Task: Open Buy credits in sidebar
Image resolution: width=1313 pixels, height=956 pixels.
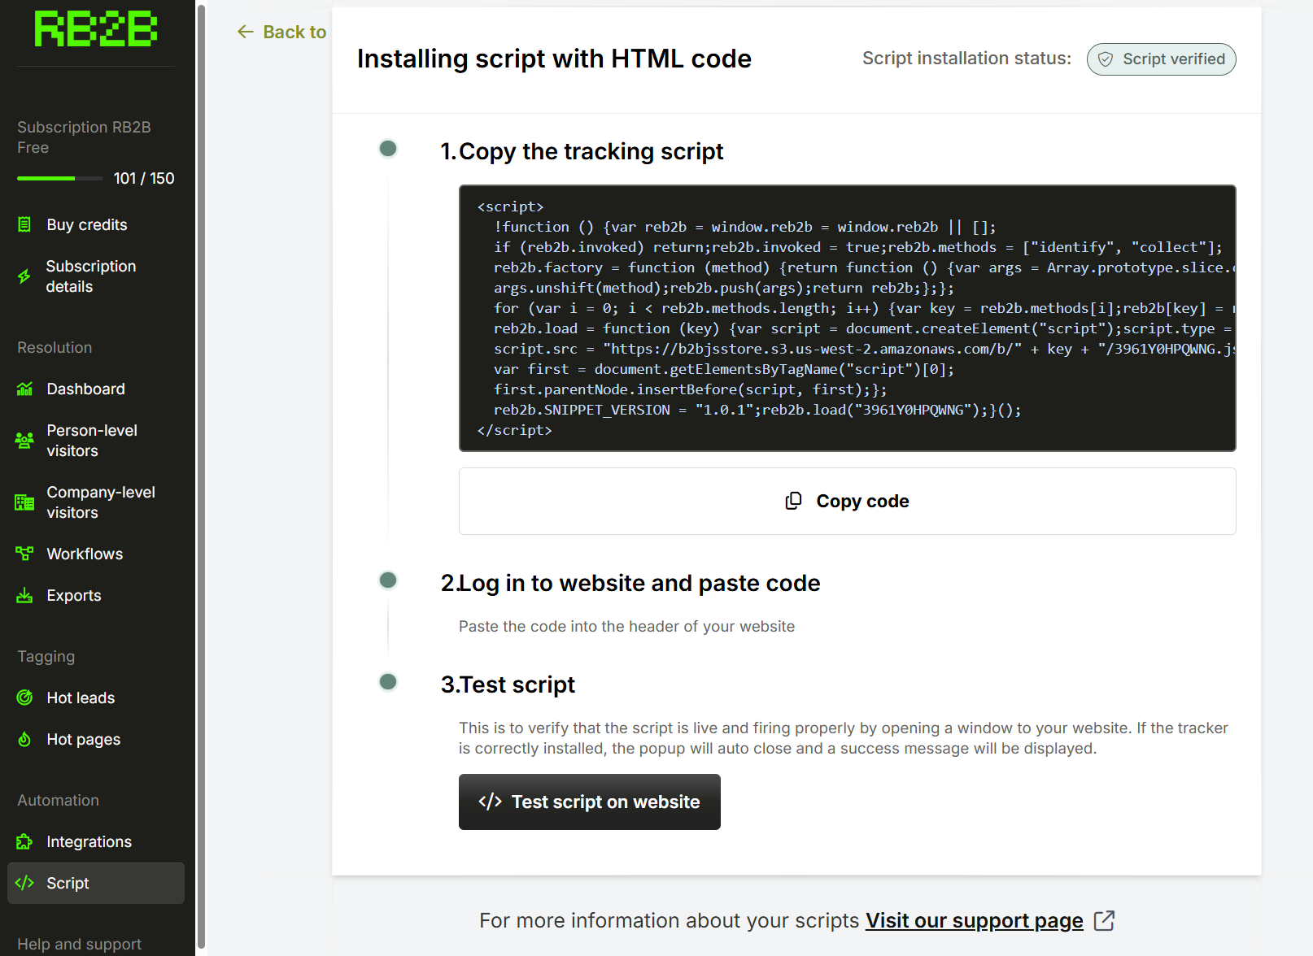Action: 96,224
